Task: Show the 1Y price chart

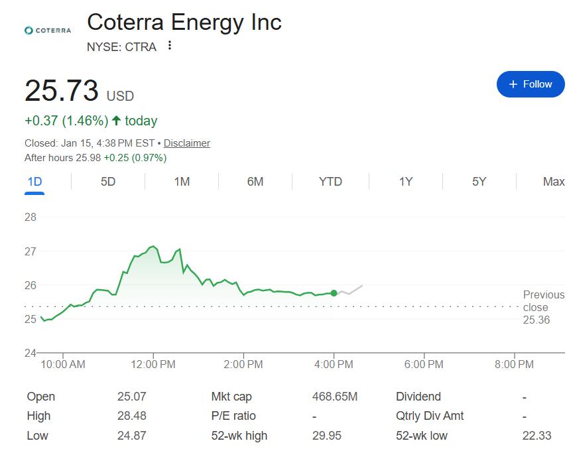Action: (x=406, y=182)
